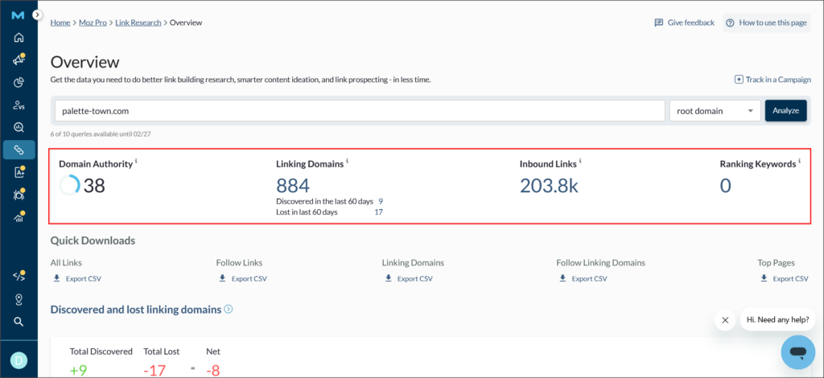The width and height of the screenshot is (824, 378).
Task: Click the Home icon in the sidebar
Action: (x=19, y=37)
